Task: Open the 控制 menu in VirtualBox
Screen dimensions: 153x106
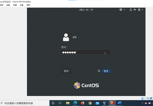Action: [x=2, y=5]
